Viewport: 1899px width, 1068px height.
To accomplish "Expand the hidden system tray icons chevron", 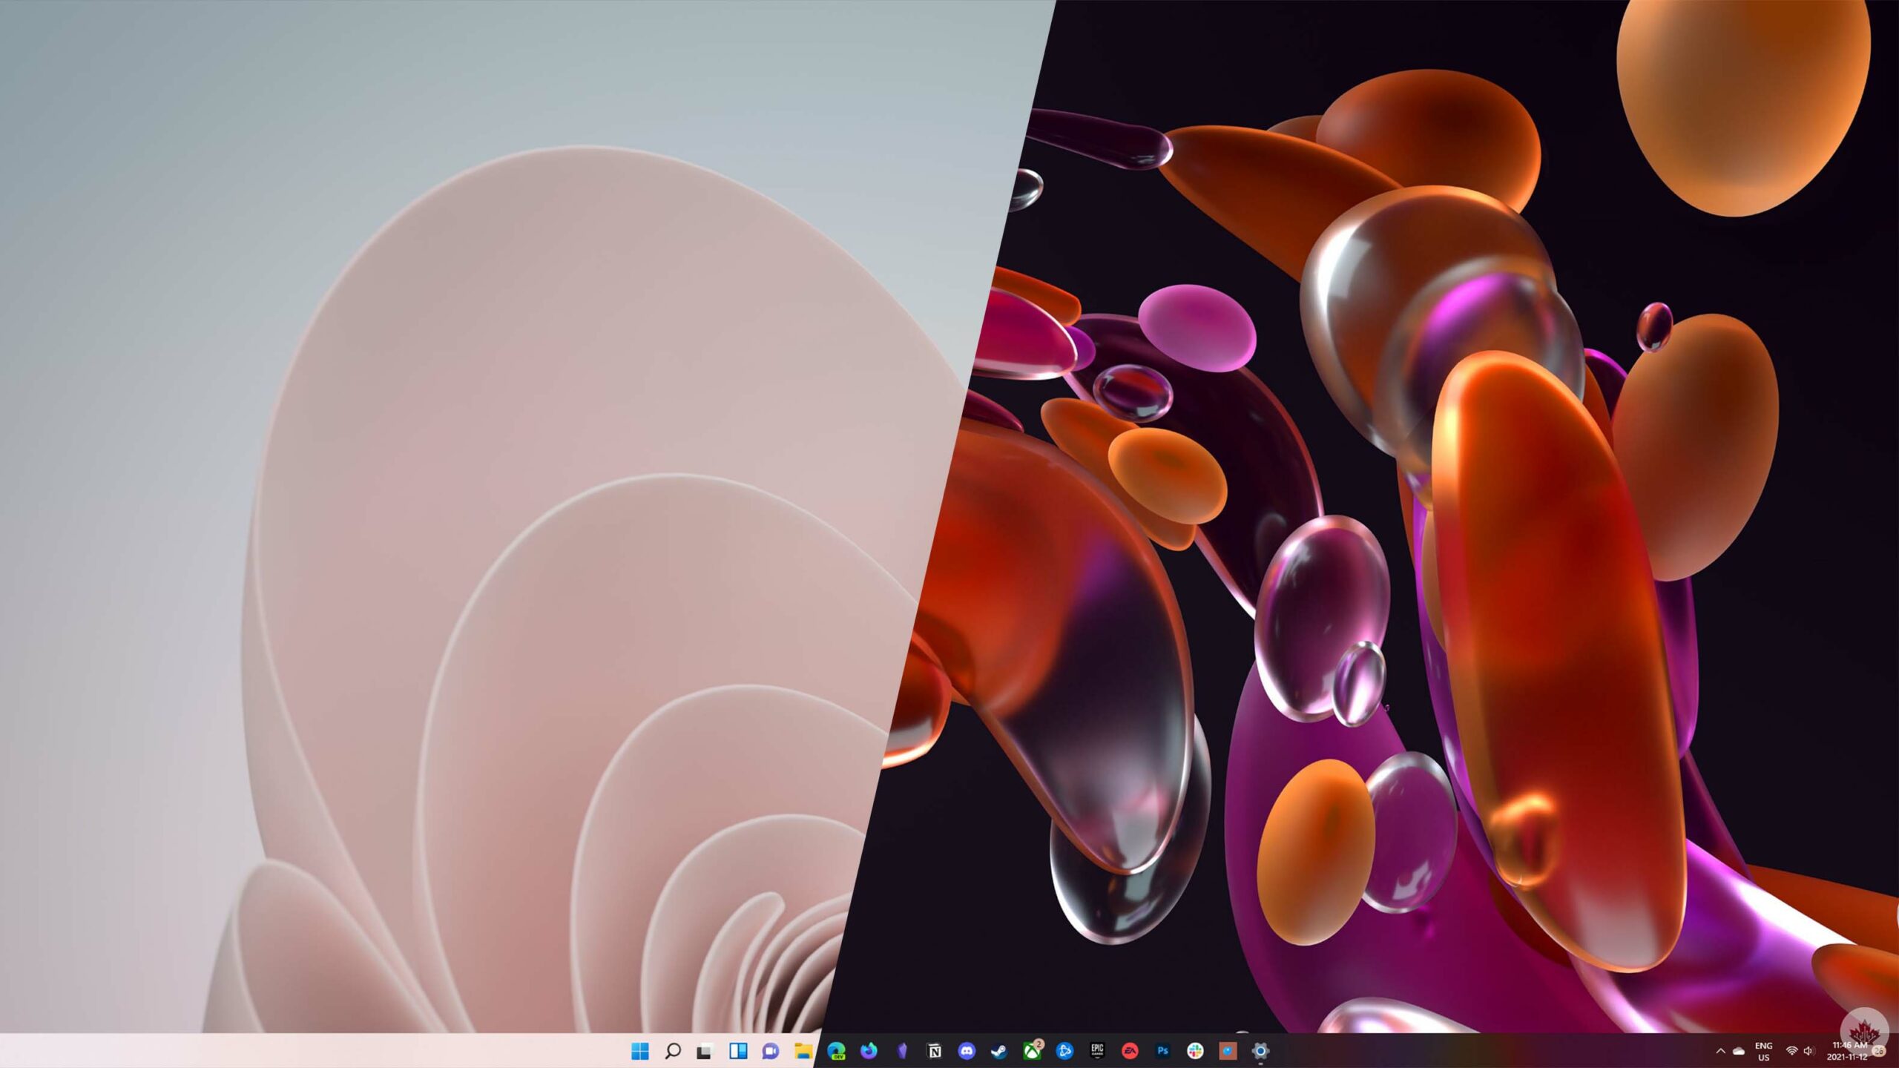I will [1721, 1051].
